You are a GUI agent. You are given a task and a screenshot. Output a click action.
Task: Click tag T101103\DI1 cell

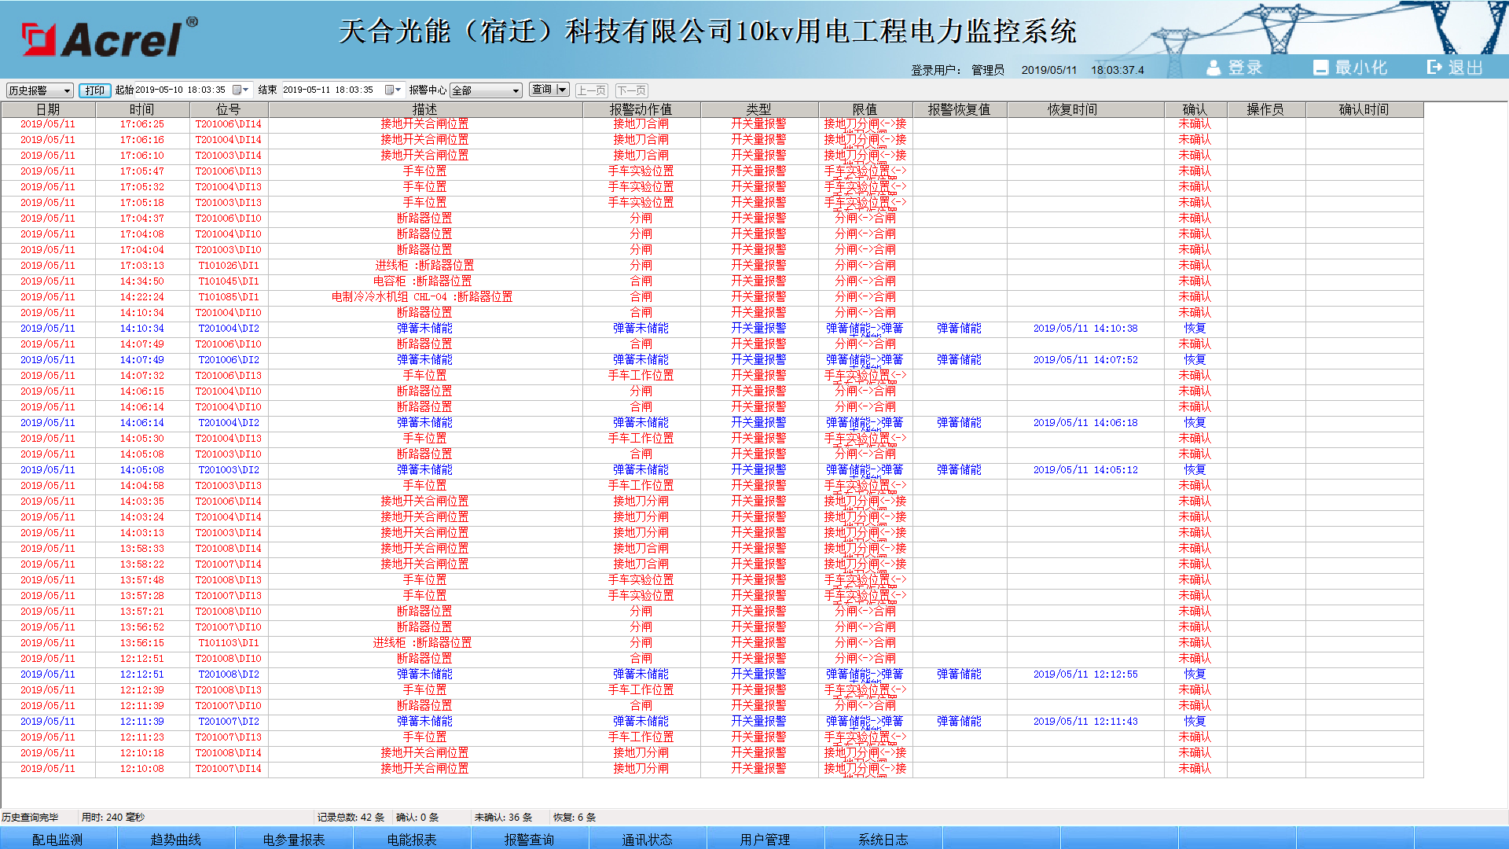[x=229, y=643]
